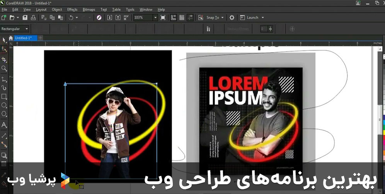Select the Polygon tool
Viewport: 385px width, 194px height.
click(x=4, y=114)
